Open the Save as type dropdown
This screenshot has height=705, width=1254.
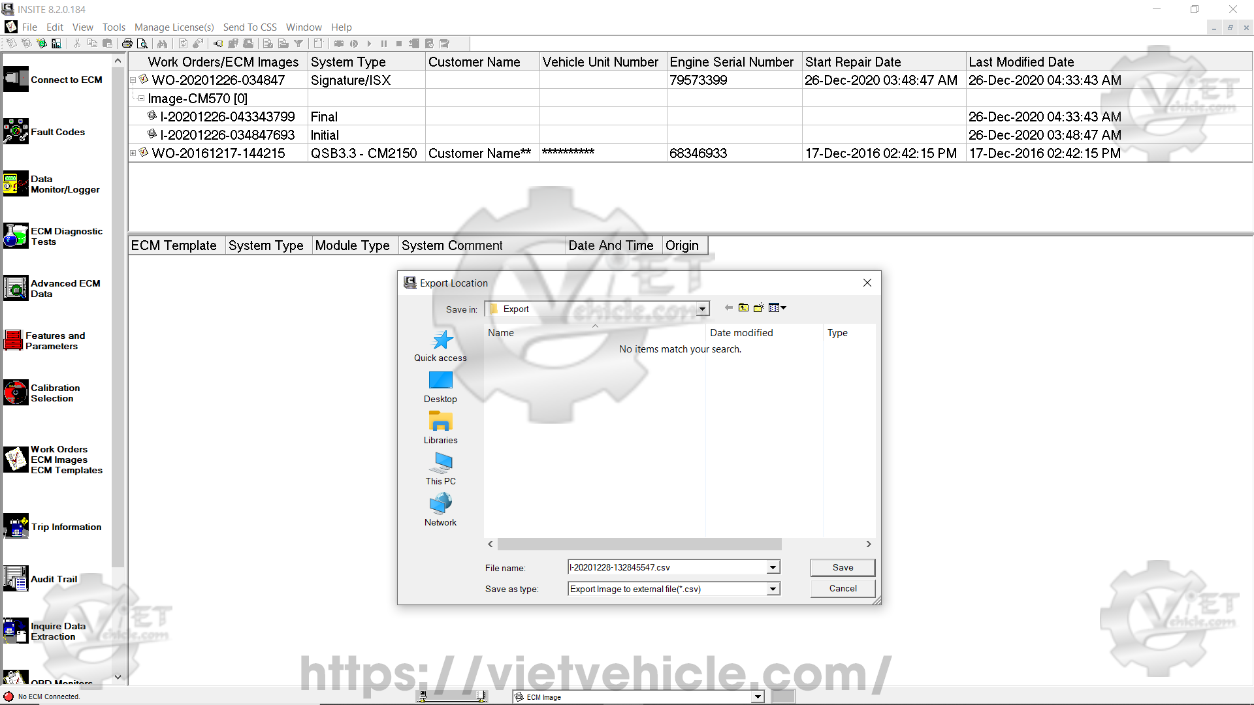[773, 589]
